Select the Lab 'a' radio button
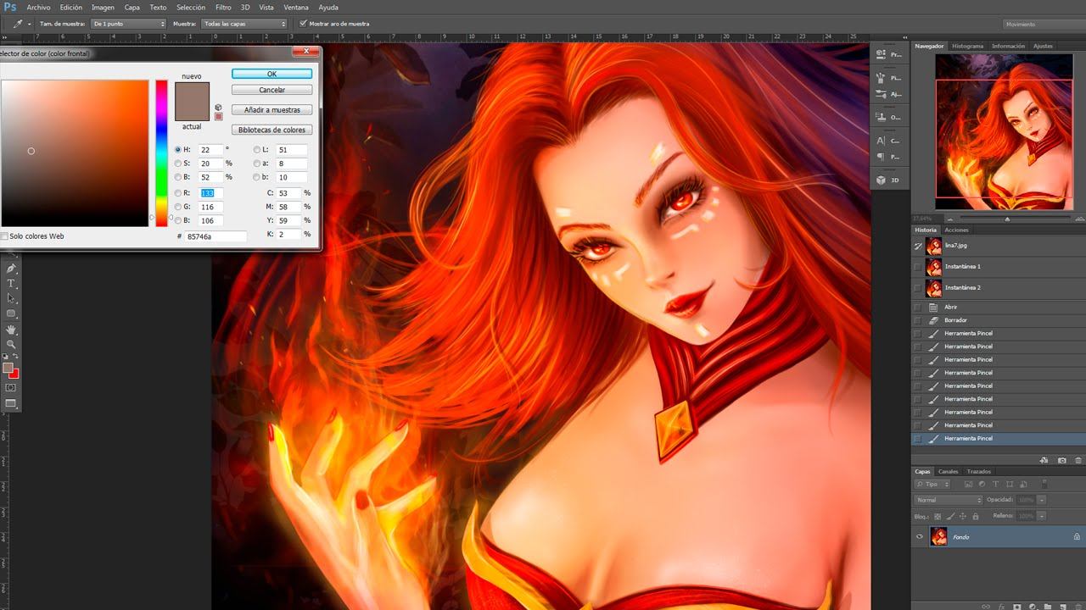 click(x=256, y=163)
